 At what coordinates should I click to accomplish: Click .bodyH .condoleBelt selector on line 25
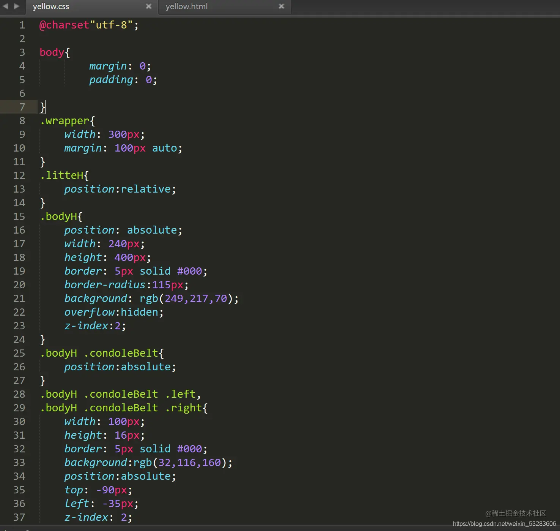coord(99,353)
